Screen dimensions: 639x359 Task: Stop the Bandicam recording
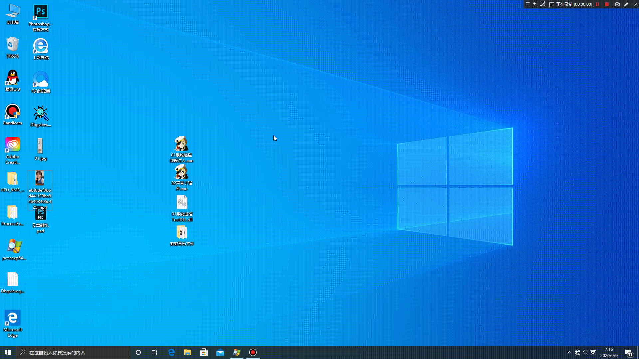(x=607, y=4)
